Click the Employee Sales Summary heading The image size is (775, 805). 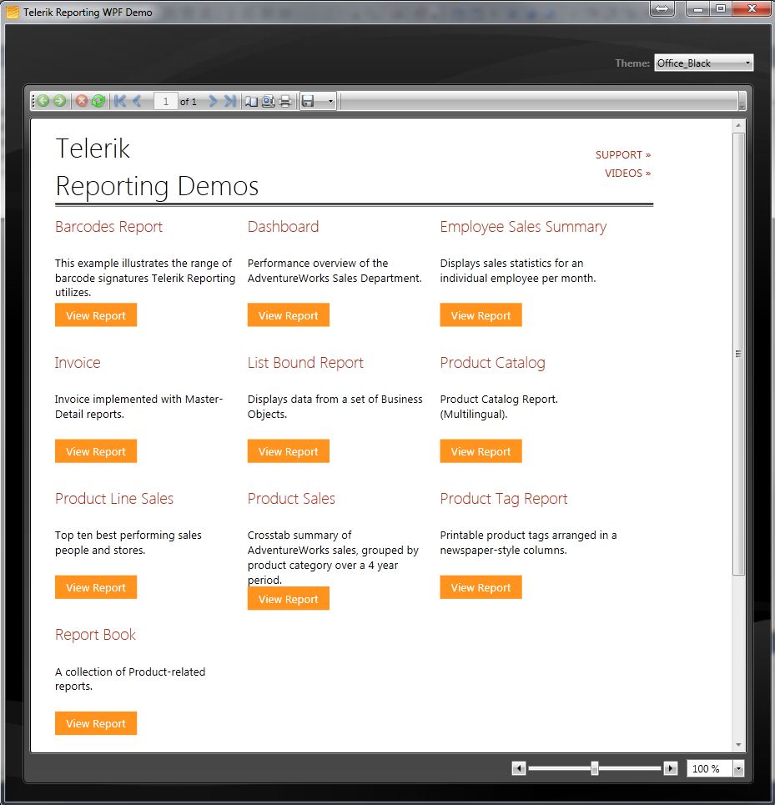coord(523,227)
